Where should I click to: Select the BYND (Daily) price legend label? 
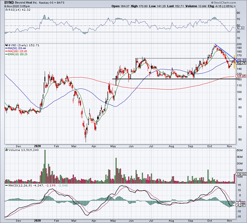point(18,45)
